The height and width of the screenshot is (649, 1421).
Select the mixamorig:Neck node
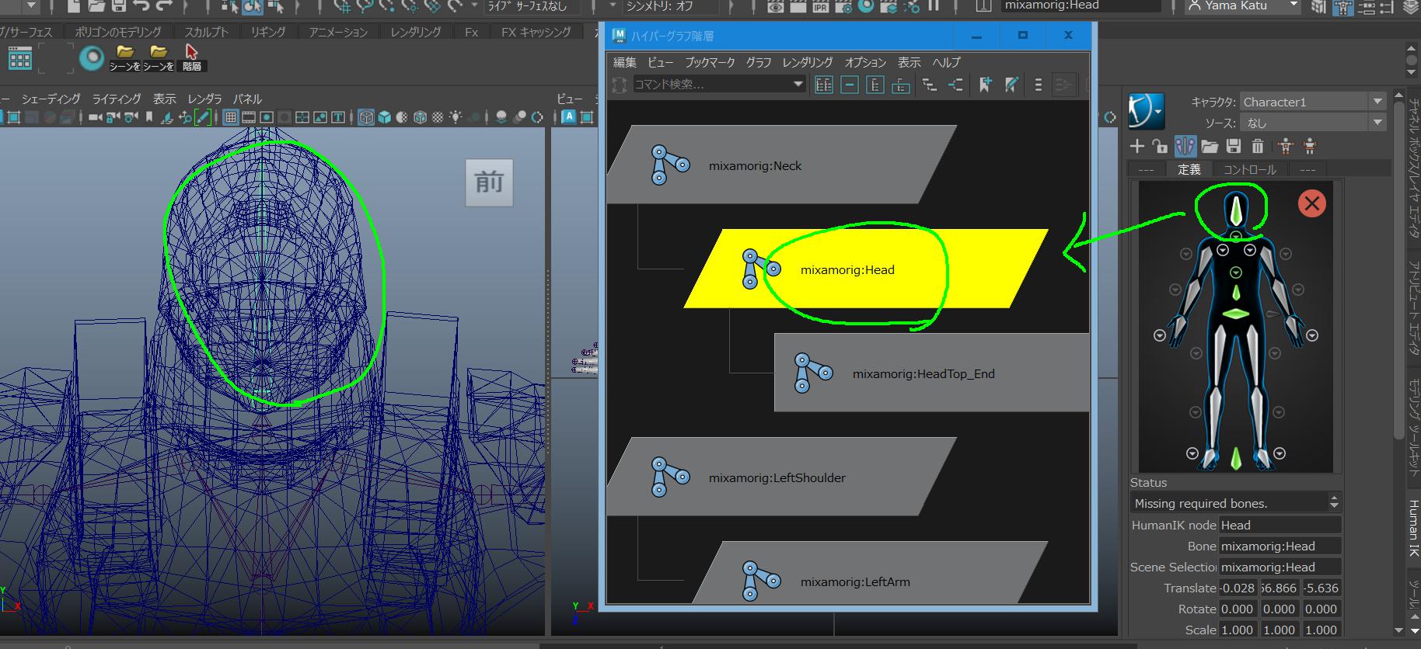click(781, 165)
